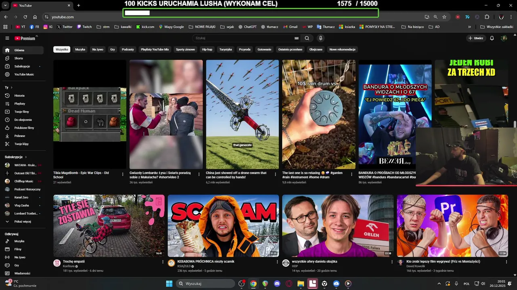
Task: Show hidden system tray icons
Action: point(439,284)
